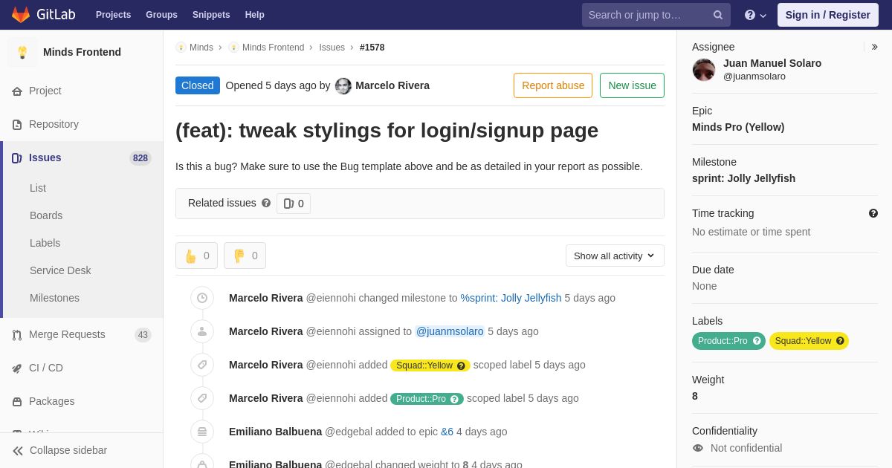Click the Related issues help icon

(266, 203)
